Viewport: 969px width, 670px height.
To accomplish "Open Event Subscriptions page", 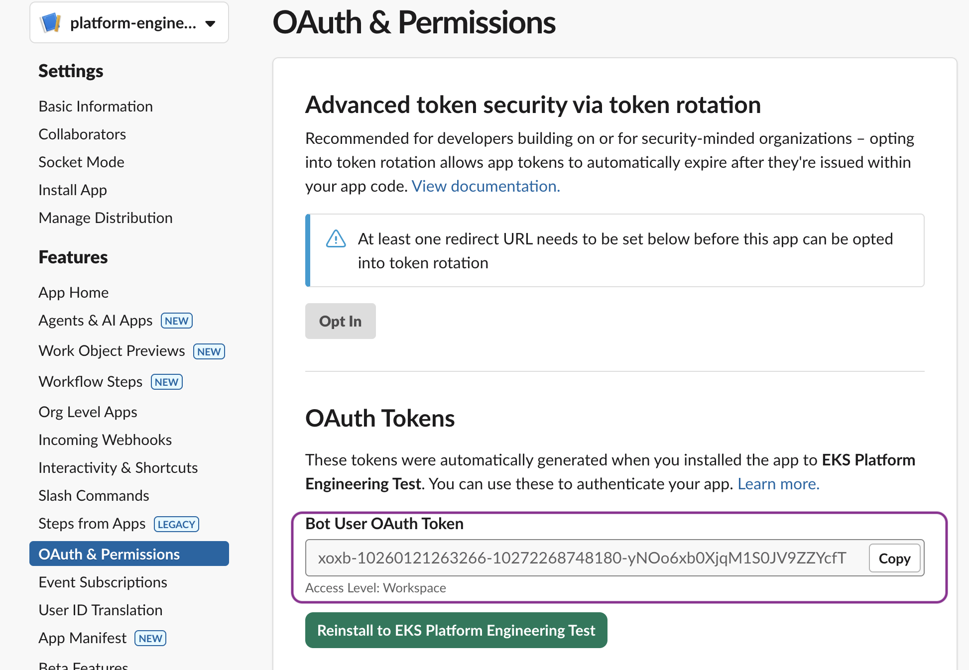I will coord(103,582).
